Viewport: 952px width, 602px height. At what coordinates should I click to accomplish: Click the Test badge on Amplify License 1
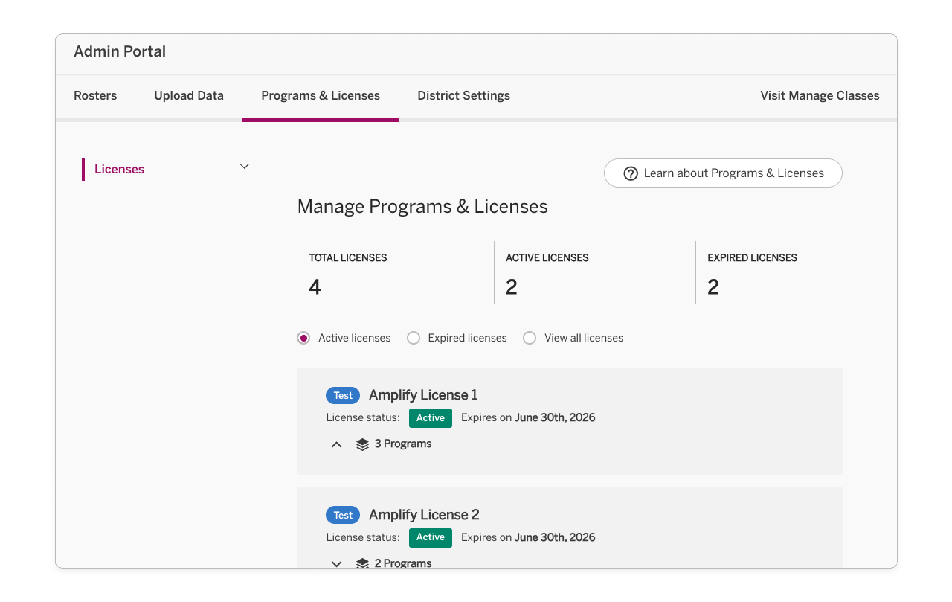click(342, 395)
